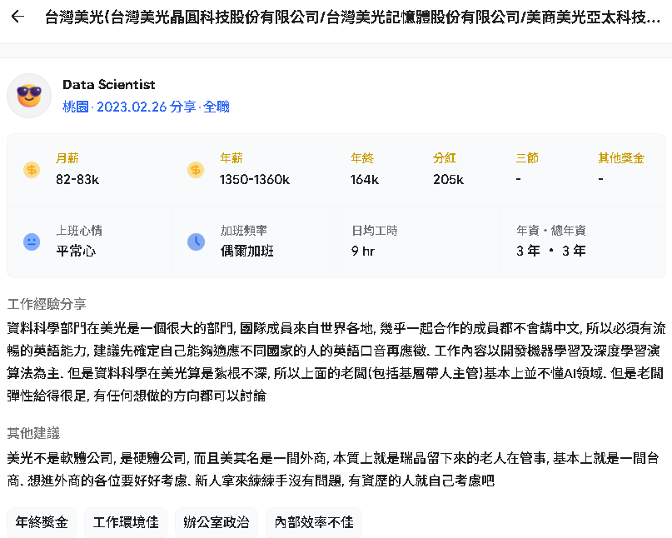Open the 年終獎金 tag
This screenshot has height=538, width=672.
coord(42,522)
